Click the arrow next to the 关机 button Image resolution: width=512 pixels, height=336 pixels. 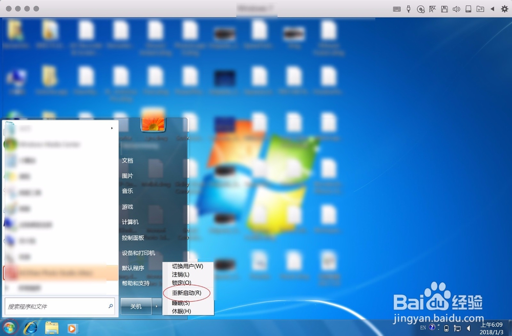point(156,306)
